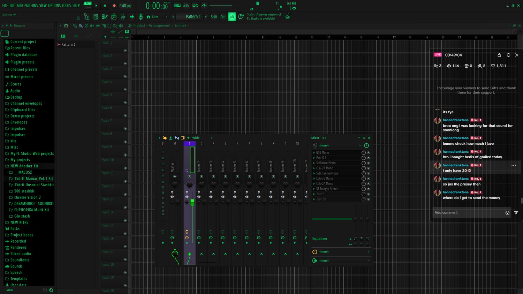This screenshot has height=294, width=523.
Task: Toggle the metronome icon in the top bar
Action: pyautogui.click(x=204, y=6)
